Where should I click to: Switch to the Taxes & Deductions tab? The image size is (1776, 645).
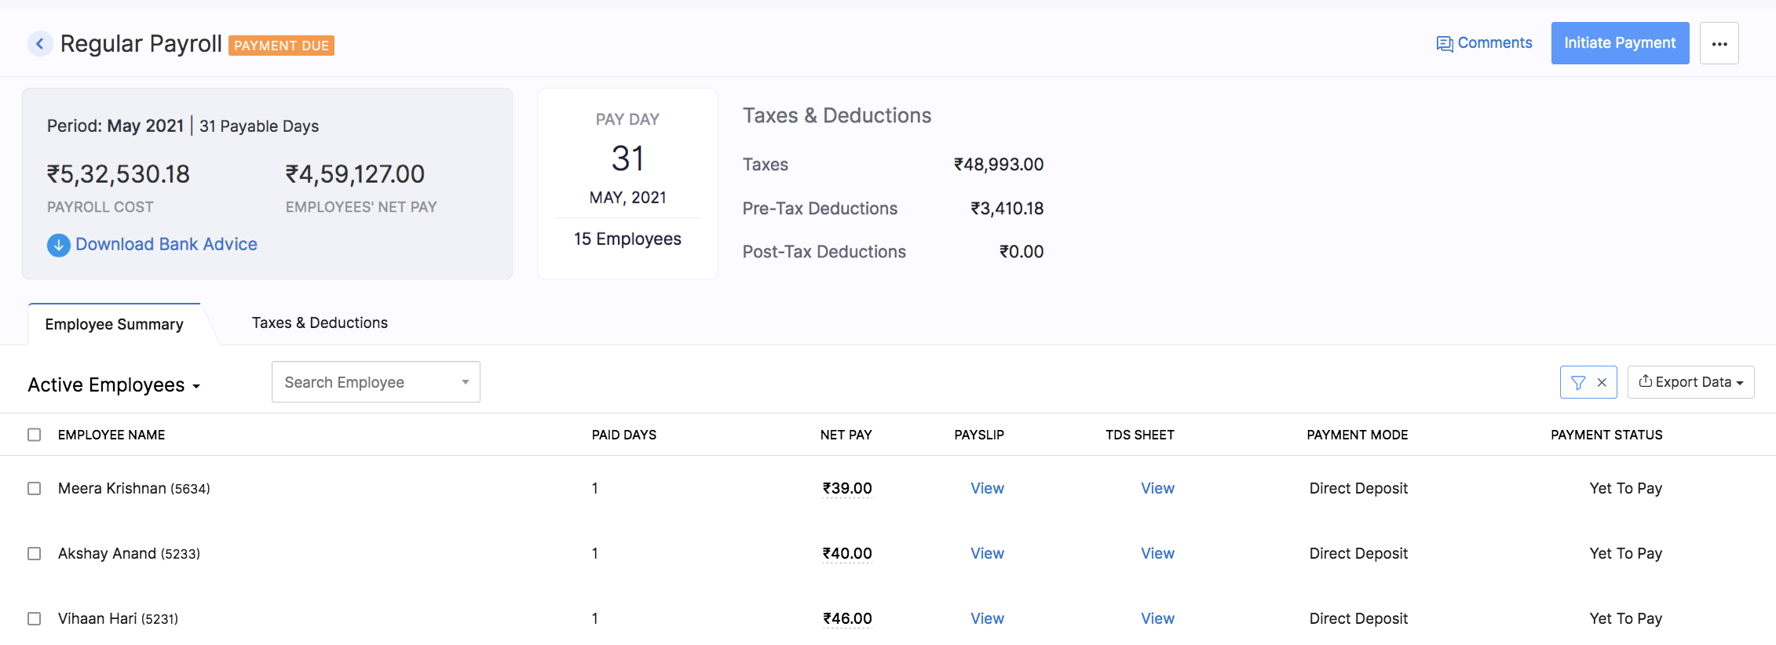(320, 323)
